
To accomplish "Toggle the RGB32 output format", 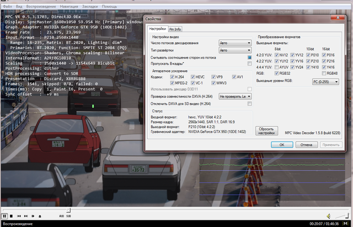I will (277, 73).
